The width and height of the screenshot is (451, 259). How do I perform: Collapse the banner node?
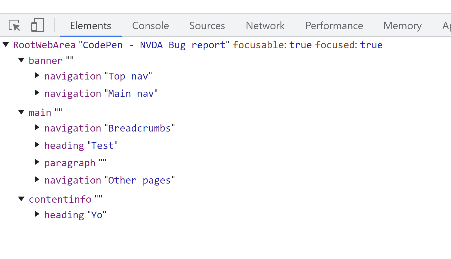point(21,60)
